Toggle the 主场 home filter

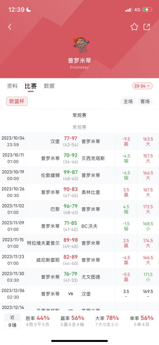click(x=128, y=101)
